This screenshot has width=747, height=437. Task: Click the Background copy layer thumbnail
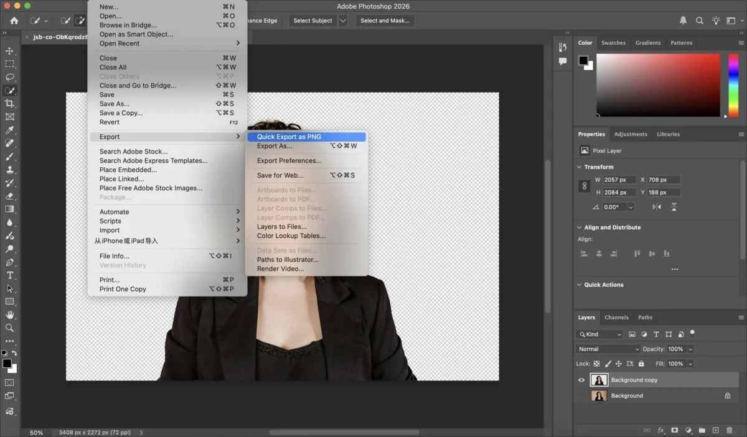(x=599, y=380)
